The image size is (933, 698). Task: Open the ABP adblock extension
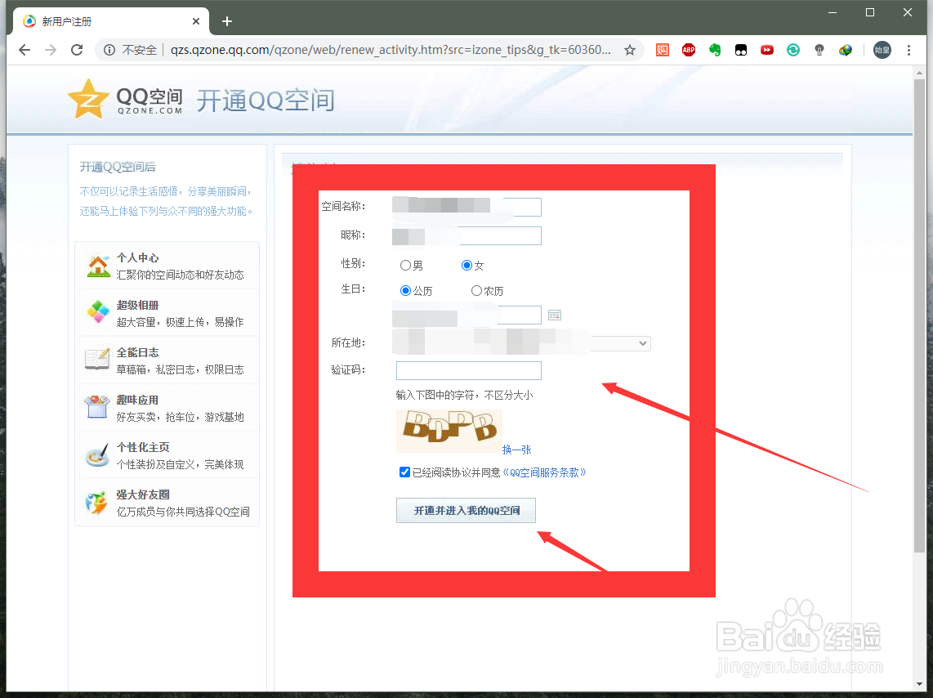coord(689,50)
